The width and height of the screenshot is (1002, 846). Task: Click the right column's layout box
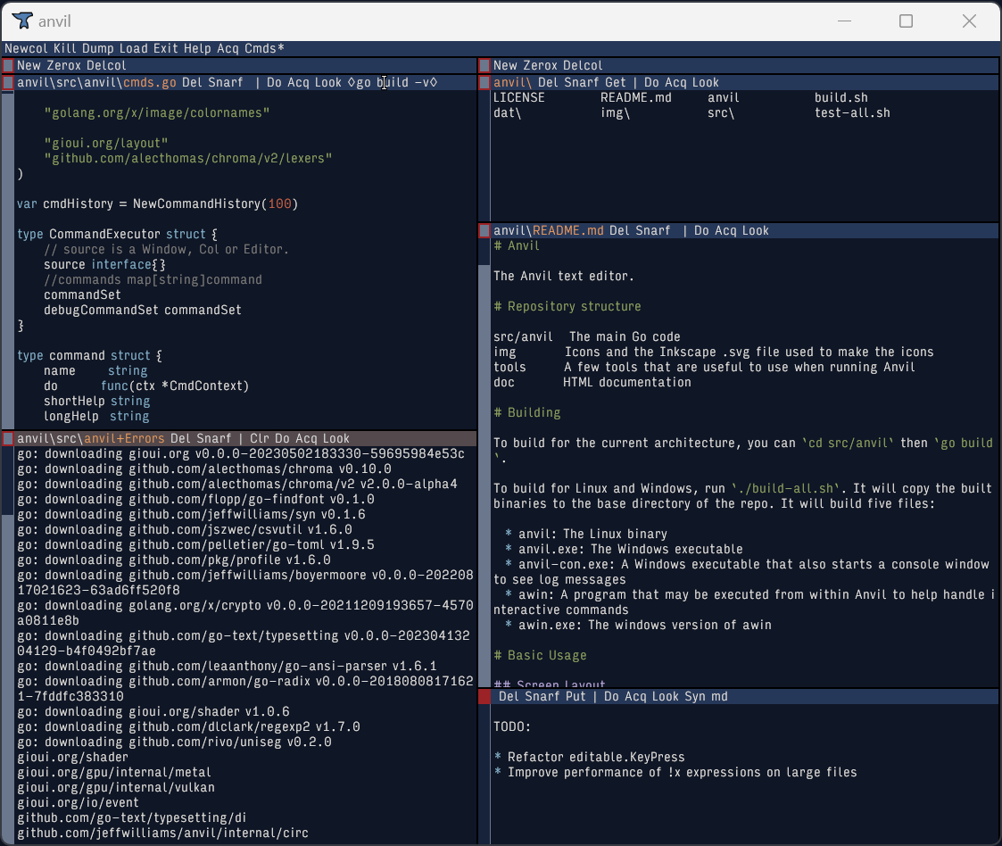click(484, 65)
